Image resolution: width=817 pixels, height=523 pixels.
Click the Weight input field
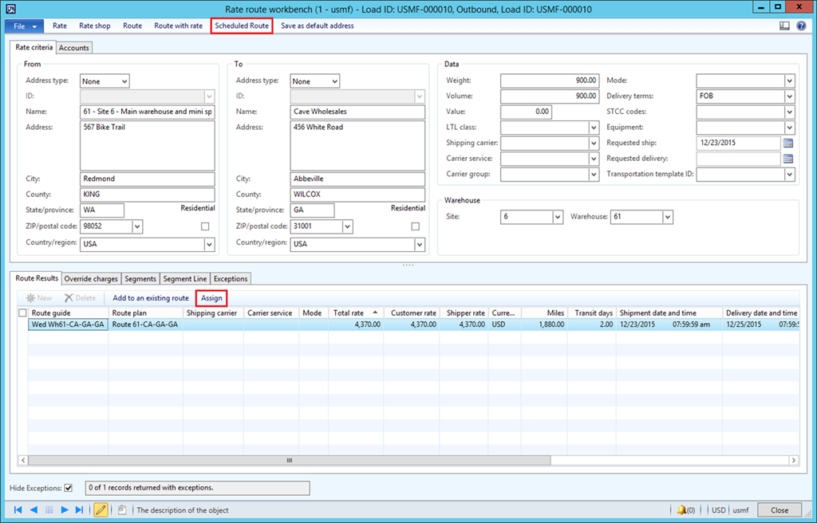tap(549, 81)
